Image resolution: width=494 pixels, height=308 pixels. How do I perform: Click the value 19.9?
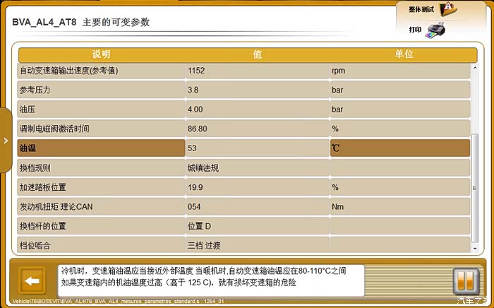point(195,188)
